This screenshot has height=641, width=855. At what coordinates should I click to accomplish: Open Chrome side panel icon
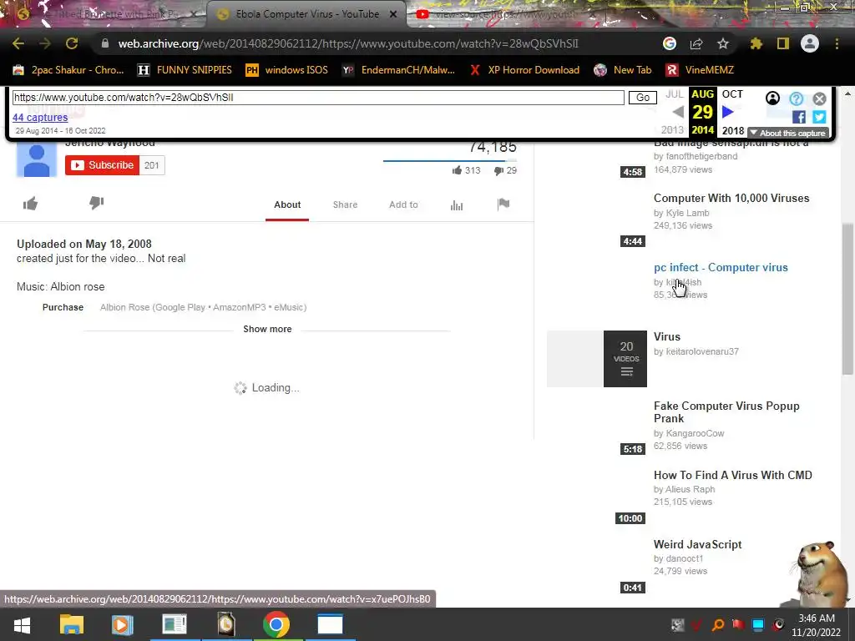(x=783, y=43)
